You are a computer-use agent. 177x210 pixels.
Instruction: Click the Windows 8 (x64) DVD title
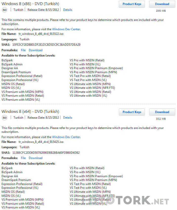30,112
